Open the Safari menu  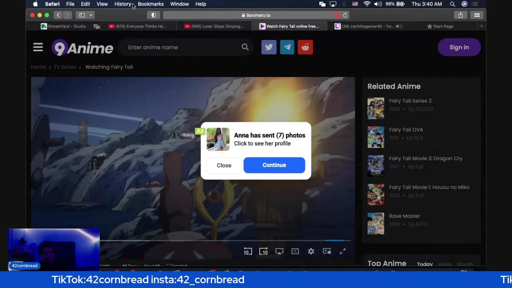point(52,4)
